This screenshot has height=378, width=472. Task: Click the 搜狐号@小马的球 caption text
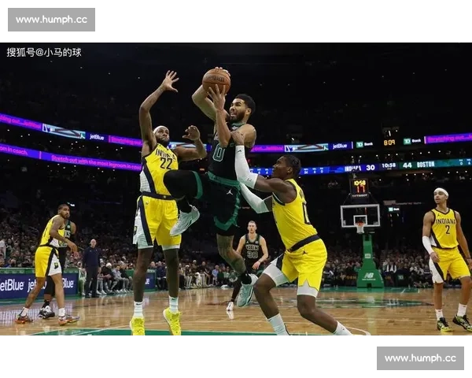pyautogui.click(x=44, y=52)
